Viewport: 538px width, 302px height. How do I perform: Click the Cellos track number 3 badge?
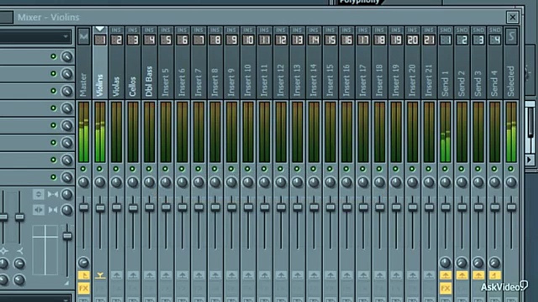pyautogui.click(x=133, y=40)
